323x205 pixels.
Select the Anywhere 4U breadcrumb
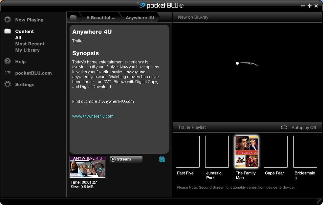click(x=140, y=18)
